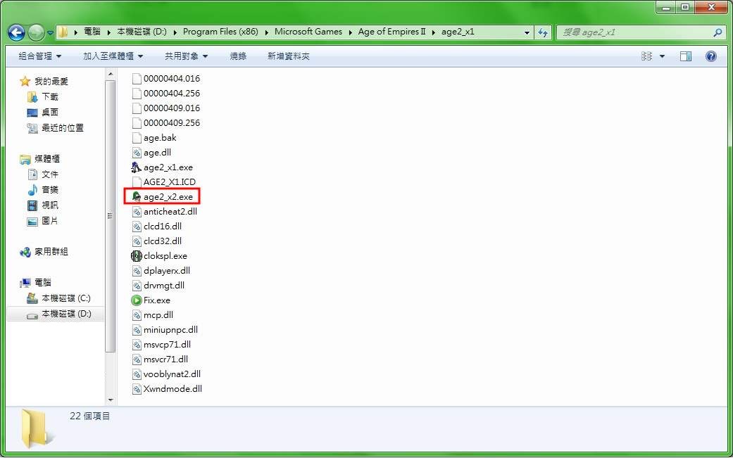Open the 共用對象 menu

pyautogui.click(x=186, y=56)
